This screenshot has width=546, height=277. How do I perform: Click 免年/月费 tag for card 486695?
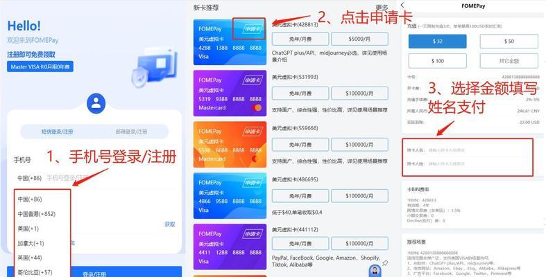300,196
